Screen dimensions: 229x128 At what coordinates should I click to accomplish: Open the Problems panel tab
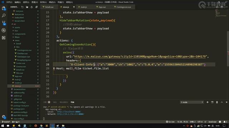tap(47, 102)
